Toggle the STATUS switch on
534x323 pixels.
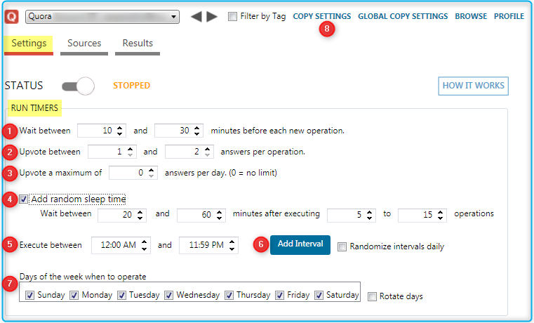tap(78, 86)
